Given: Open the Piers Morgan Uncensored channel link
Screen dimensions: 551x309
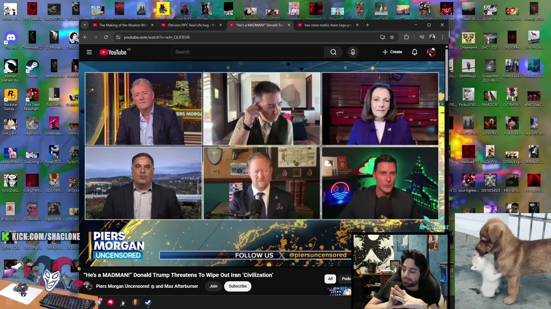Looking at the screenshot, I should [x=123, y=286].
